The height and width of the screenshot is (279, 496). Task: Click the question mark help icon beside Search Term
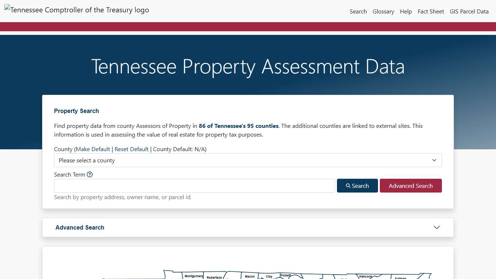click(90, 174)
